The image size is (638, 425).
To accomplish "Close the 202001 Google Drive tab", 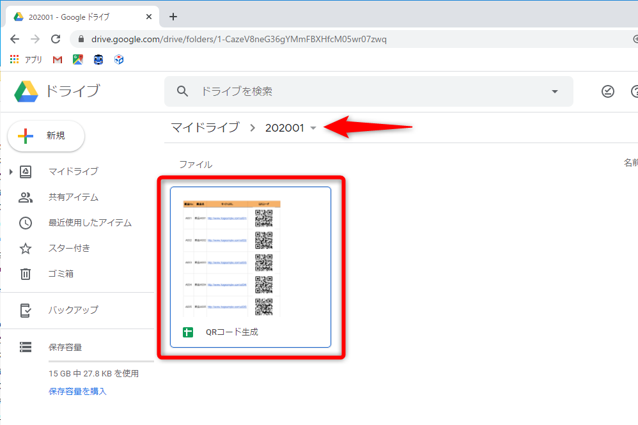I will pyautogui.click(x=149, y=17).
